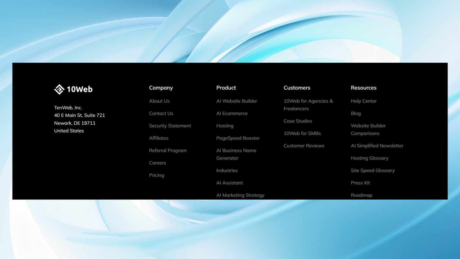See Customer Reviews
The image size is (460, 259).
pyautogui.click(x=304, y=145)
